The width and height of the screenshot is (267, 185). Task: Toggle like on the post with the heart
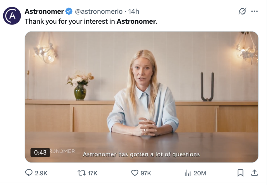click(134, 173)
